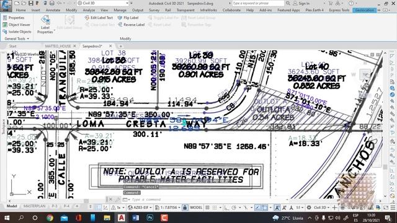Screen dimensions: 397x223
Task: Expand the General Tools panel
Action: [x=17, y=38]
